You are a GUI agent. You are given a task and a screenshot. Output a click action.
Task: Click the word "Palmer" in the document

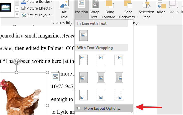[x=56, y=48]
